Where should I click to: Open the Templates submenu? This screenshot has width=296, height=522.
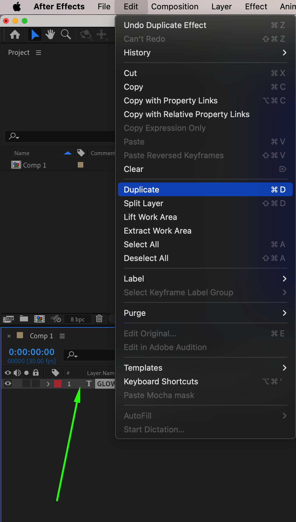205,368
